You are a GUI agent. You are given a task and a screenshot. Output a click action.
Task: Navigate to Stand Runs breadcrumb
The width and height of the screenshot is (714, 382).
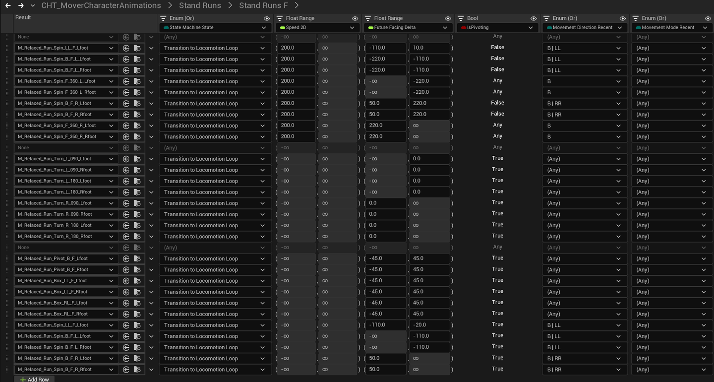tap(200, 5)
